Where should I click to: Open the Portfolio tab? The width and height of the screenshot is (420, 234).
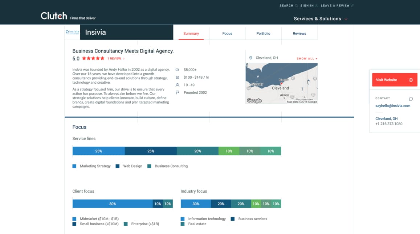click(x=263, y=33)
